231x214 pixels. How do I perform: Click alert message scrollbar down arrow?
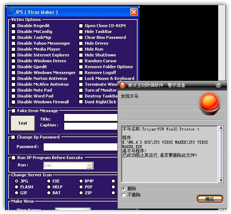(221, 180)
